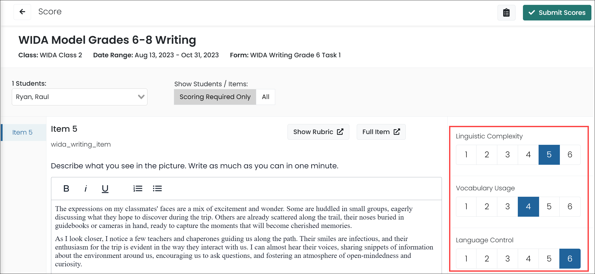Open the clipboard notes icon
The image size is (595, 274).
pyautogui.click(x=506, y=13)
